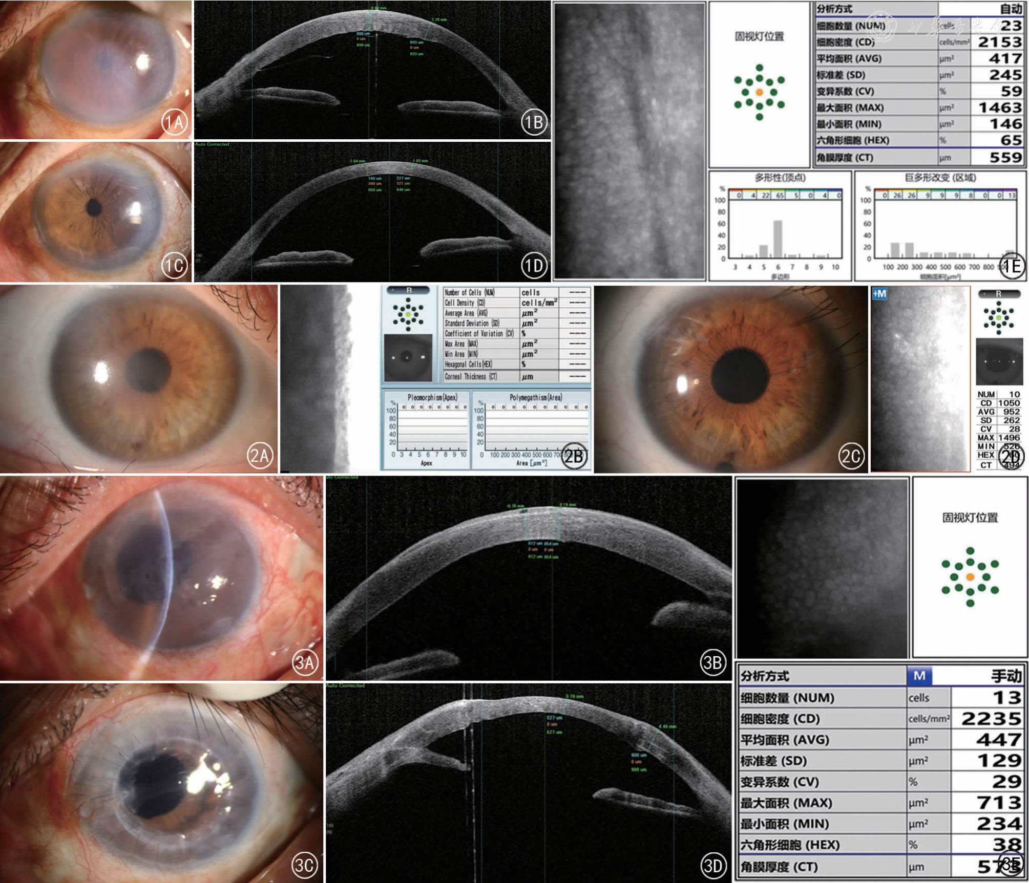The image size is (1029, 883).
Task: Click the Cell Density (CD) row label
Action: pos(465,303)
